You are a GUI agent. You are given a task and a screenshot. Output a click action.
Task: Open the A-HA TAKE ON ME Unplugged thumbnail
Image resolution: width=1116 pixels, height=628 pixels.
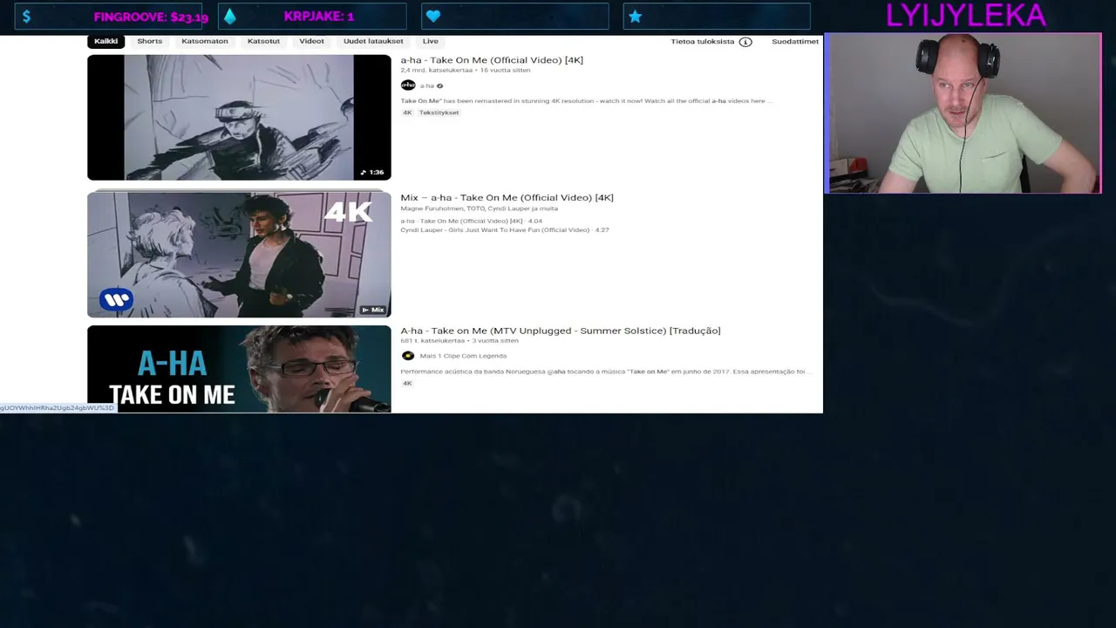click(x=239, y=369)
